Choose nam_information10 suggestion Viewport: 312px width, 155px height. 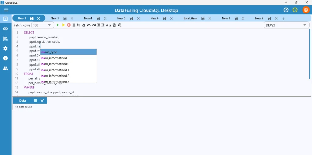pyautogui.click(x=69, y=64)
